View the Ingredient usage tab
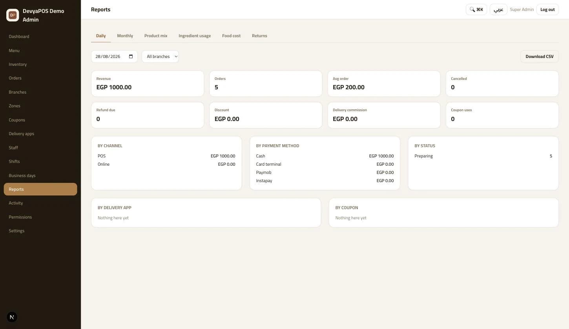The image size is (569, 329). pos(195,36)
